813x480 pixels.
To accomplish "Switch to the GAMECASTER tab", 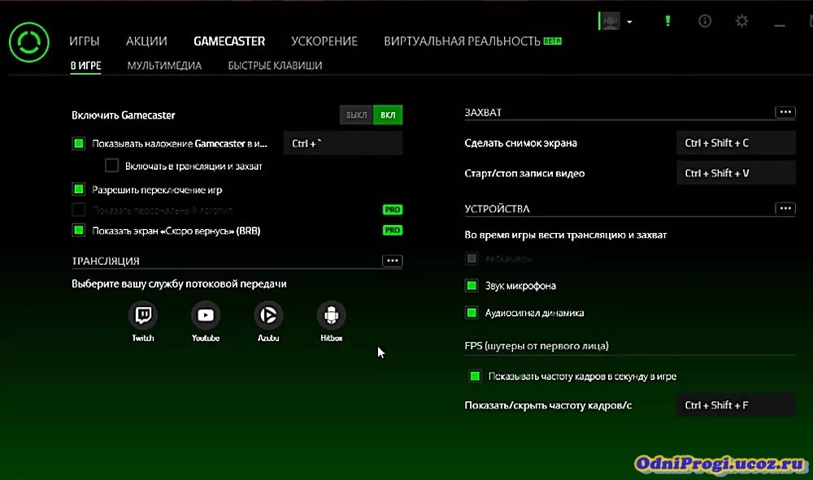I will coord(229,41).
